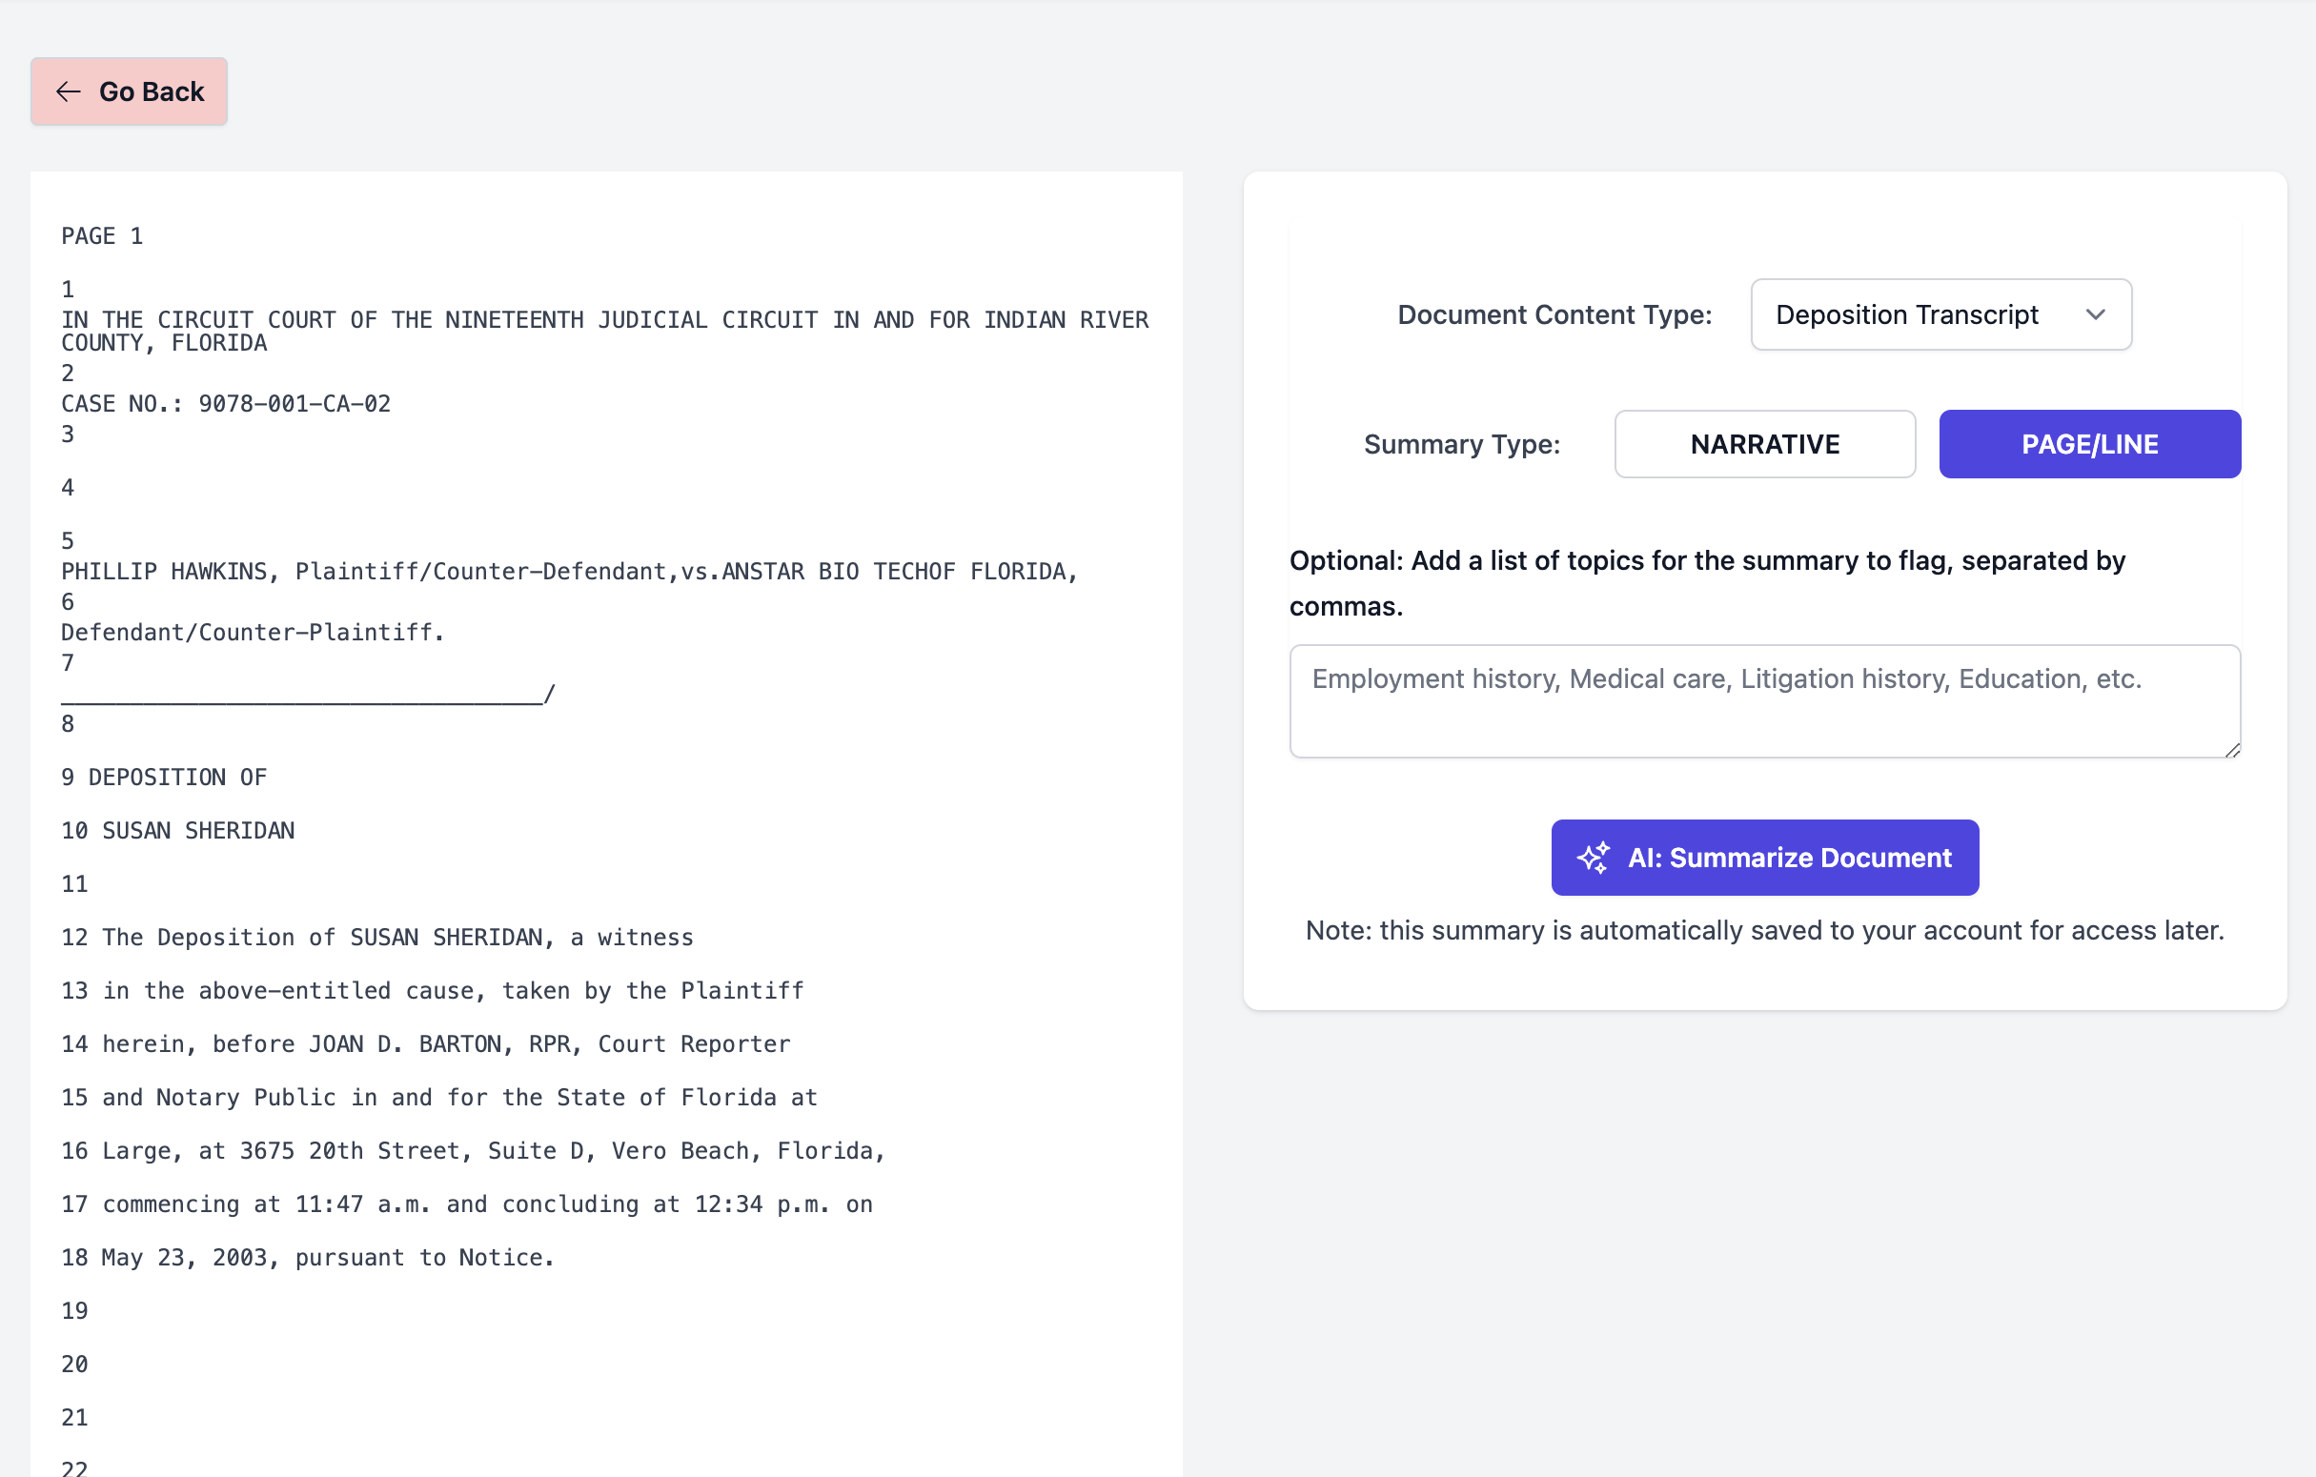Select the PAGE 1 heading in transcript
The height and width of the screenshot is (1477, 2316).
(x=102, y=234)
